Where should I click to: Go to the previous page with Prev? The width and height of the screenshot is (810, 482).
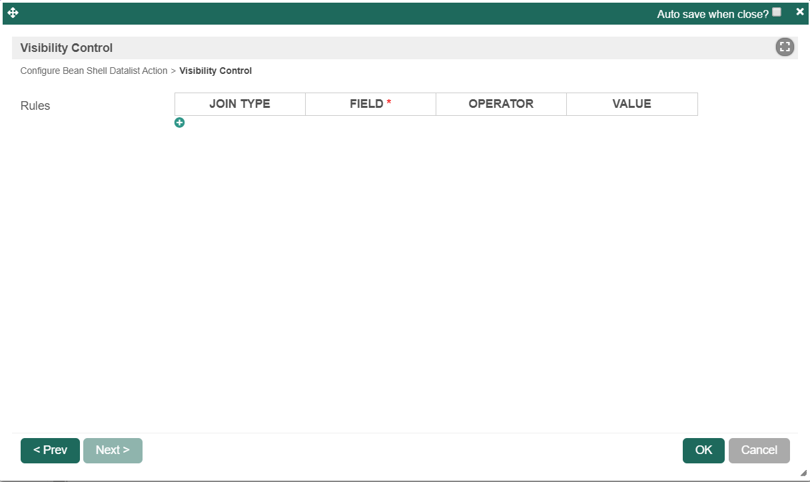50,450
